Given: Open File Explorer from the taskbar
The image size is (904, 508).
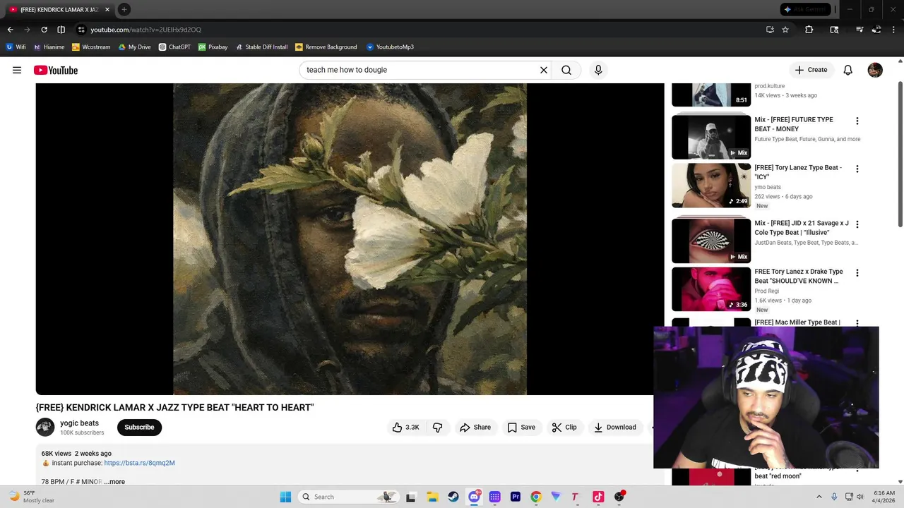Looking at the screenshot, I should (x=432, y=497).
